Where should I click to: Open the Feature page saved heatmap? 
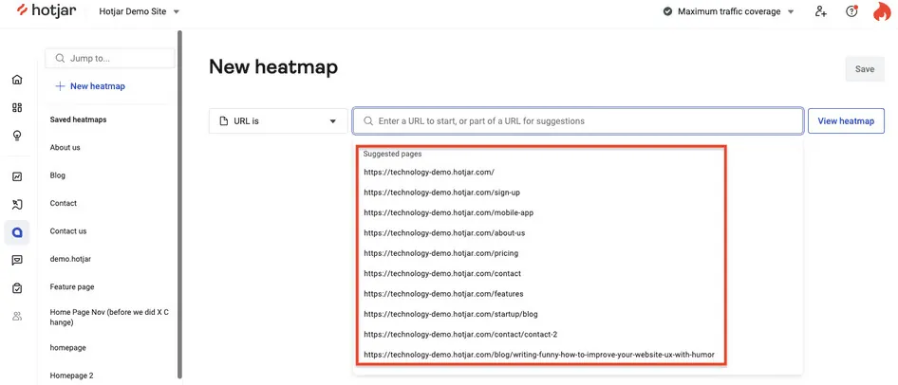[x=71, y=286]
